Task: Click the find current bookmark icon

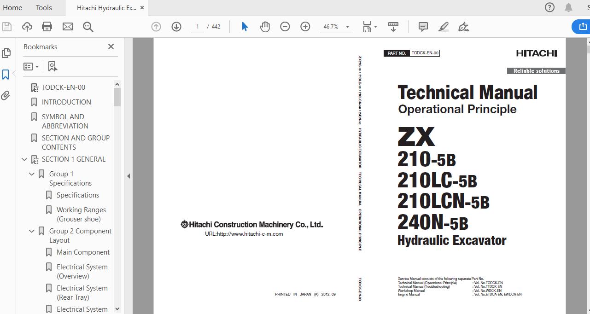Action: click(53, 66)
